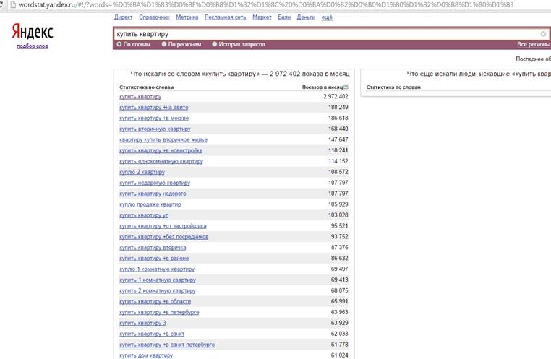
Task: Click the Показов в месяц column header
Action: (x=323, y=87)
